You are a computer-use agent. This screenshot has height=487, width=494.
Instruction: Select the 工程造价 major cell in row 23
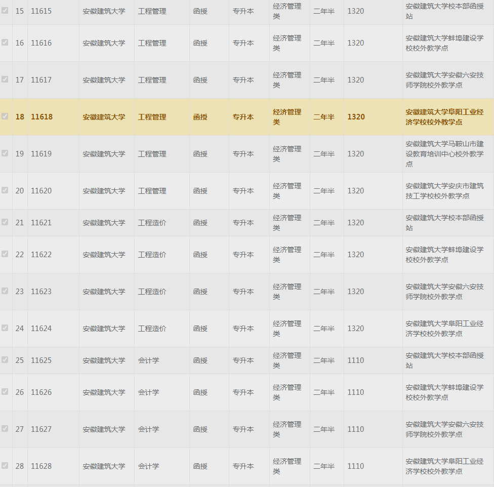[x=152, y=292]
